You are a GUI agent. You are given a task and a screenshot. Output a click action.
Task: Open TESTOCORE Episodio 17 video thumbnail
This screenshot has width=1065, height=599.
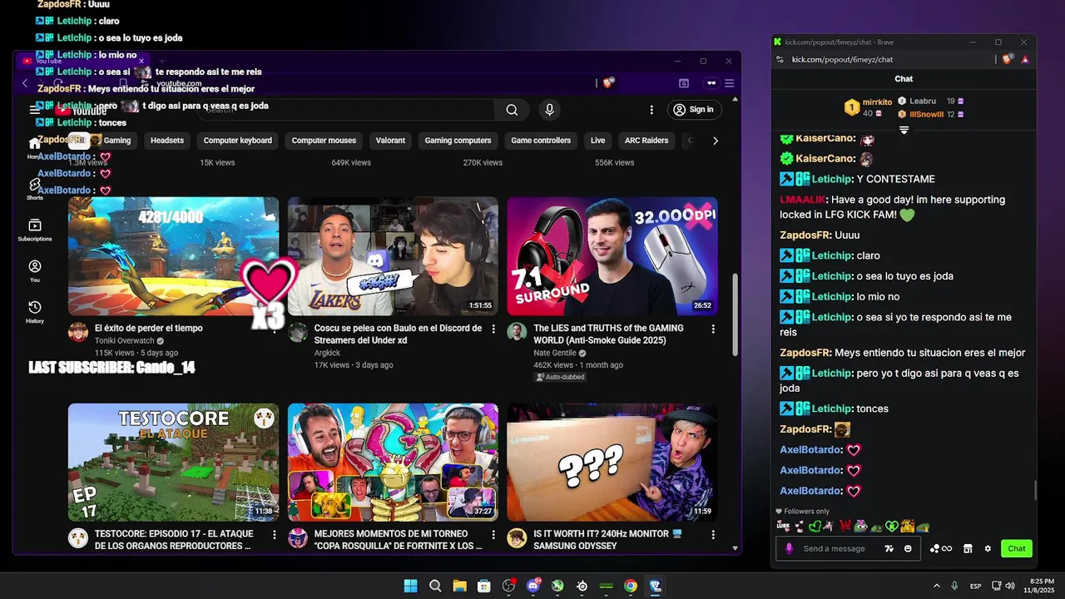pyautogui.click(x=173, y=463)
